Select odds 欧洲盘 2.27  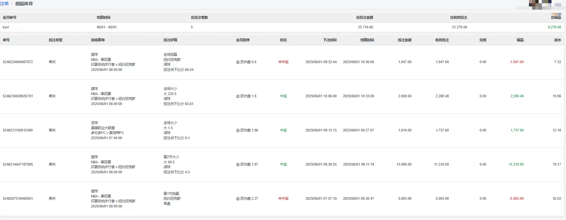247,198
